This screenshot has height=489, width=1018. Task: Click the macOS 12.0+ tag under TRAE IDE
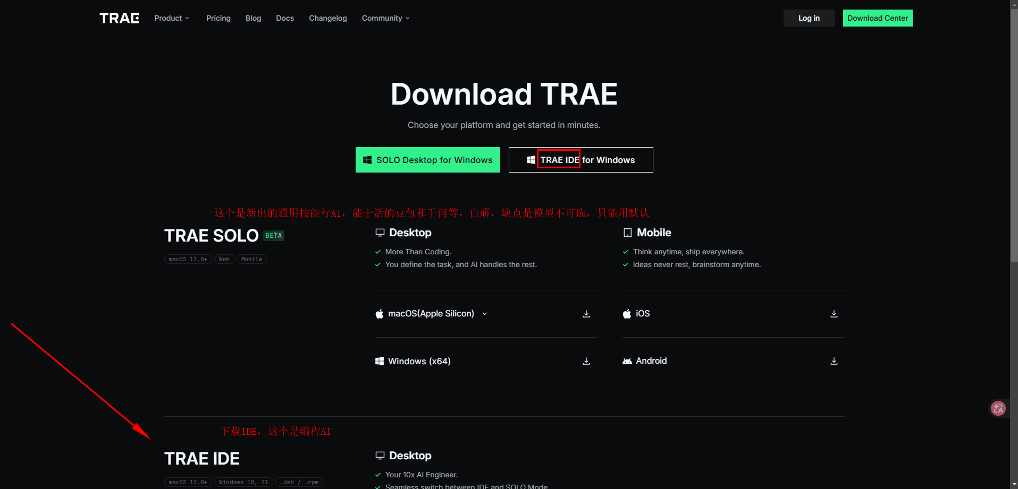tap(188, 482)
